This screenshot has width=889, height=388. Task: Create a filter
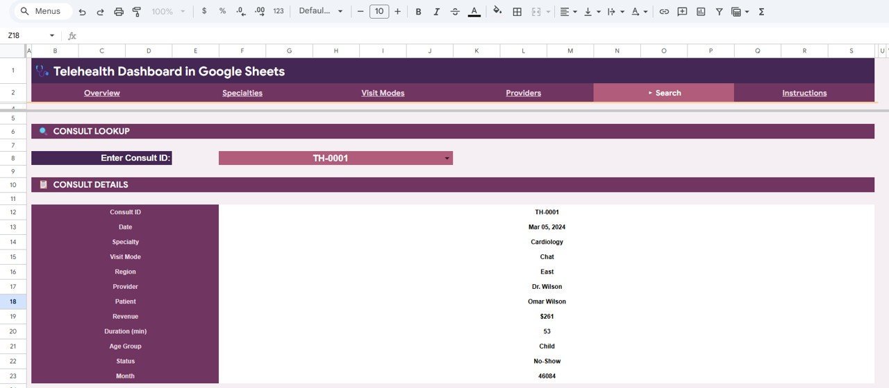[719, 12]
